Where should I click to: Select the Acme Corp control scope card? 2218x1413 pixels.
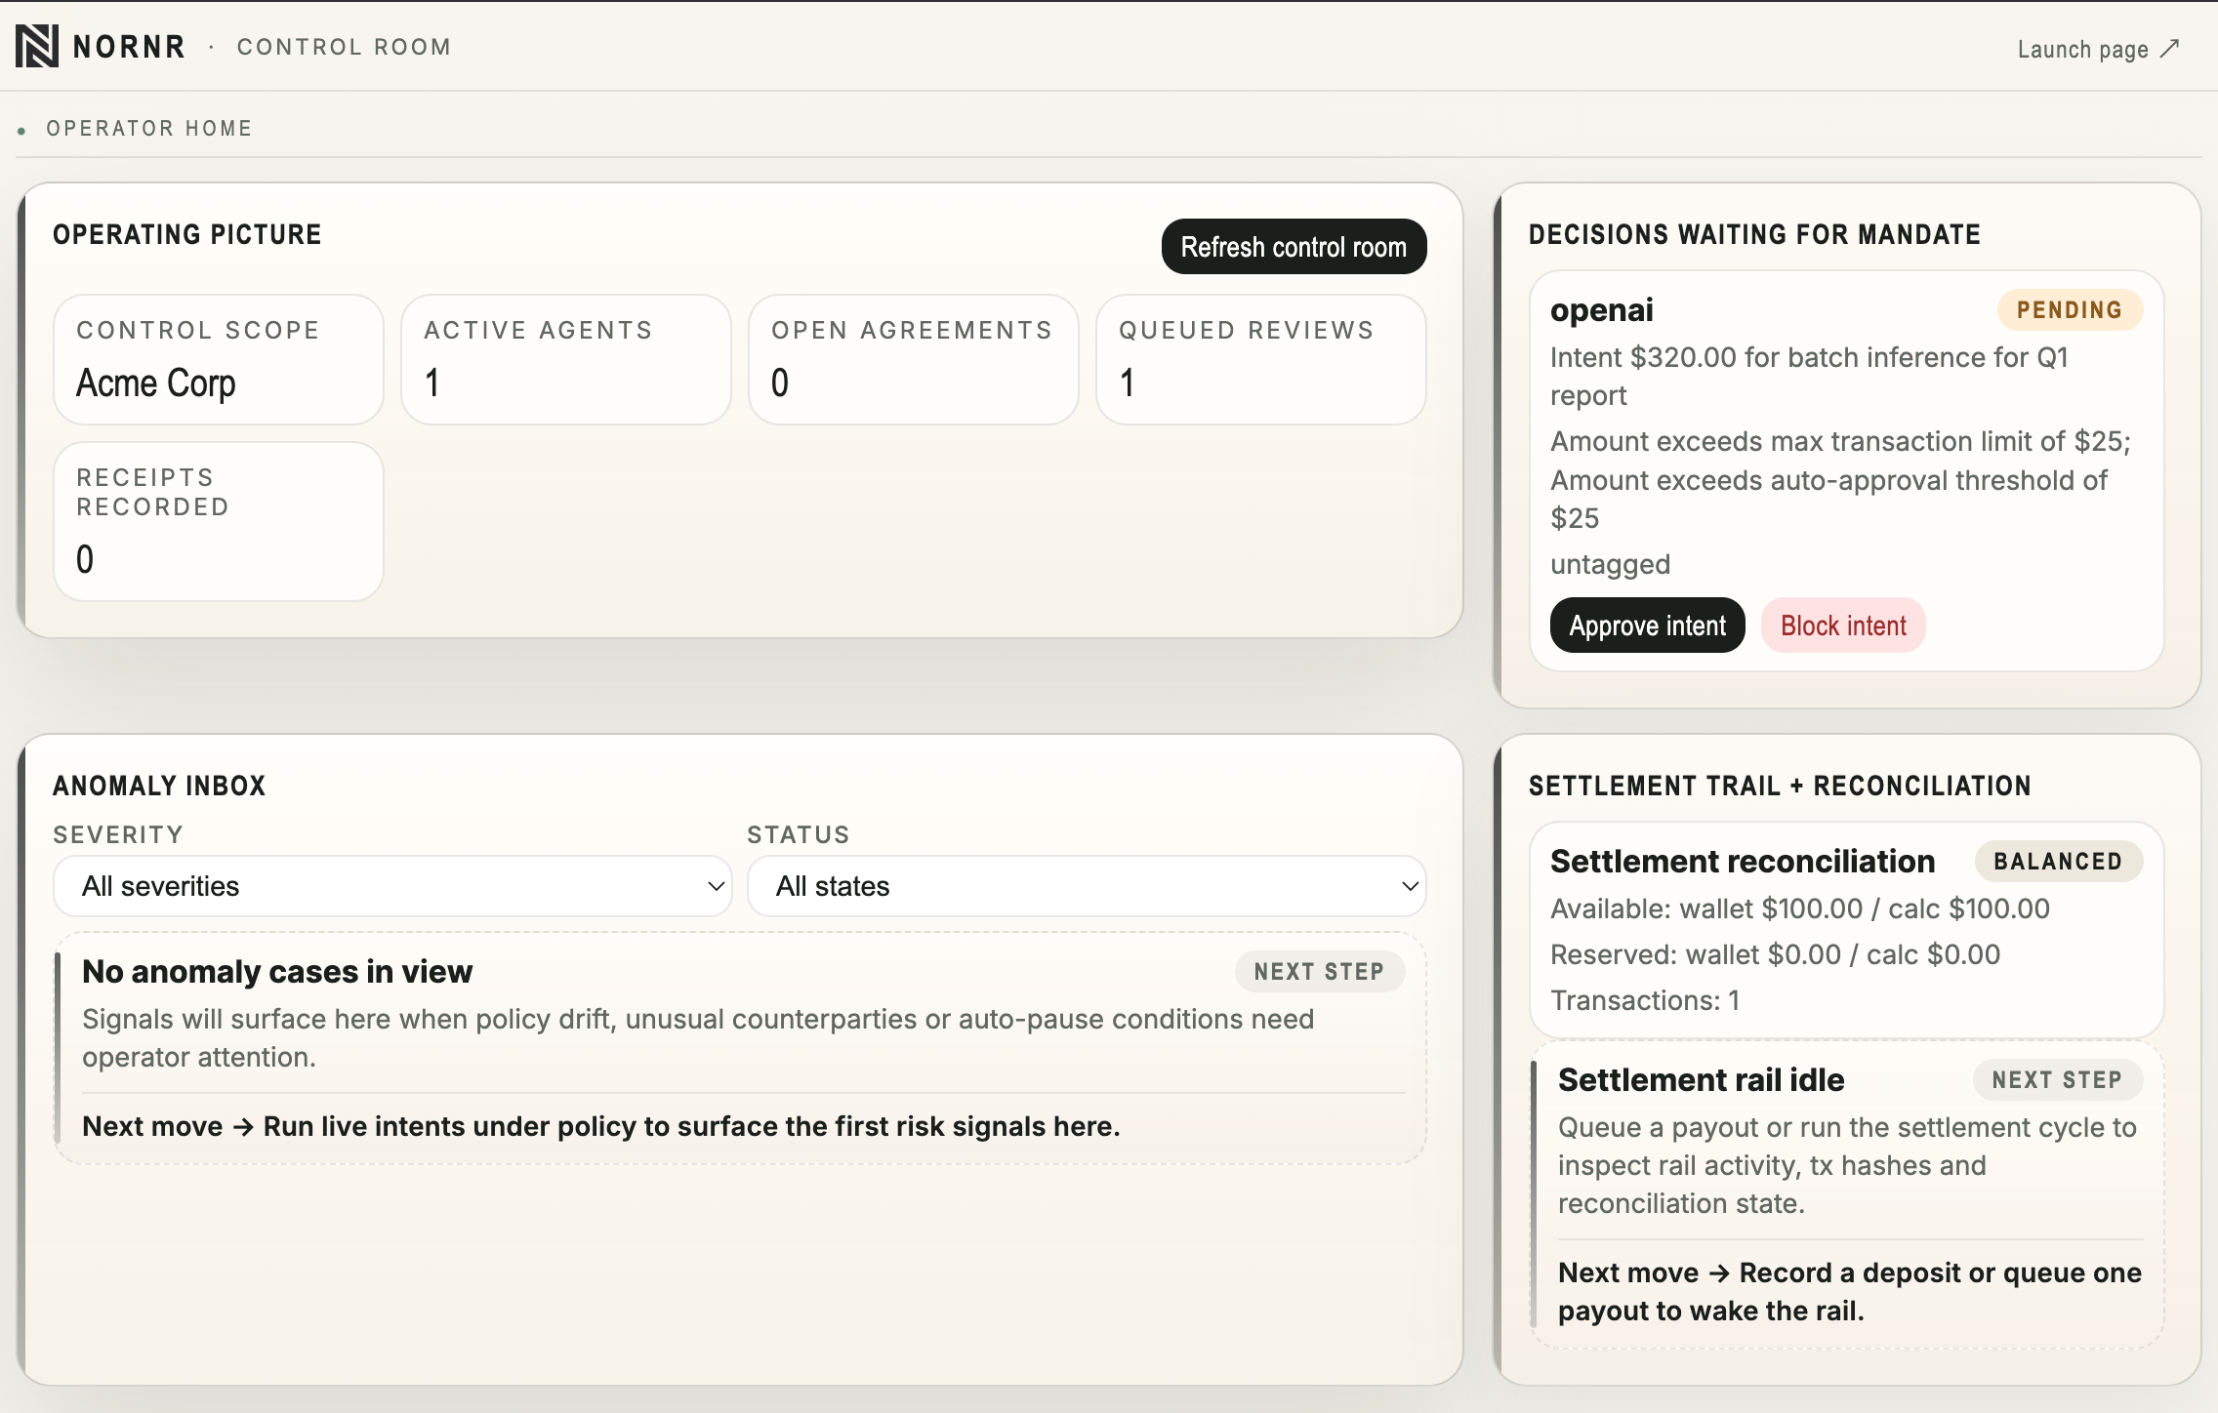218,359
